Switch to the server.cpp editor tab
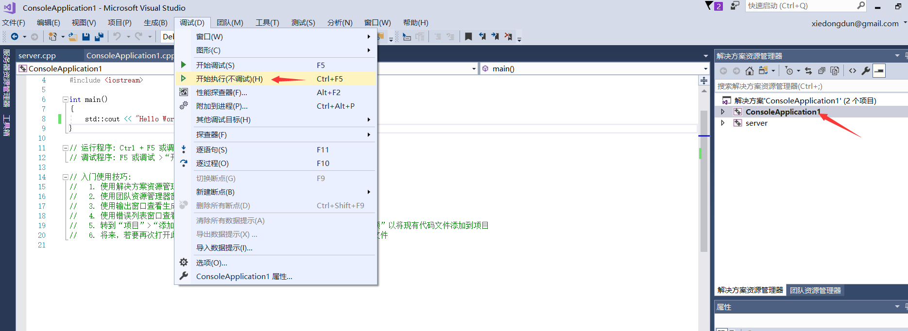This screenshot has width=908, height=331. [x=37, y=56]
